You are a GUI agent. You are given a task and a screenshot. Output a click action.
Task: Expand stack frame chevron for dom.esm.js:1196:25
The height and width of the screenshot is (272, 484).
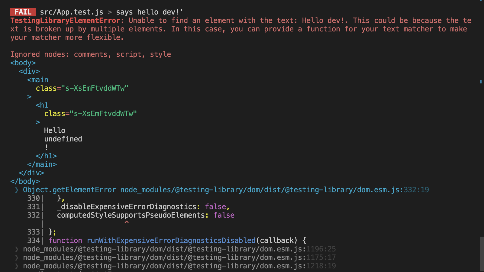point(17,249)
